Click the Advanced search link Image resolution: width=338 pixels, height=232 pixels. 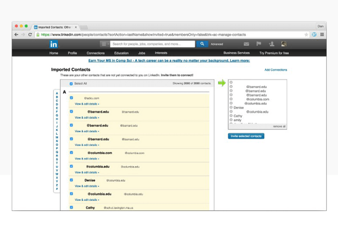(x=217, y=44)
